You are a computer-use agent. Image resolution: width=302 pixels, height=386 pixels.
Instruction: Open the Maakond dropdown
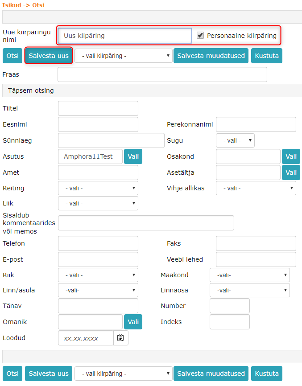249,275
